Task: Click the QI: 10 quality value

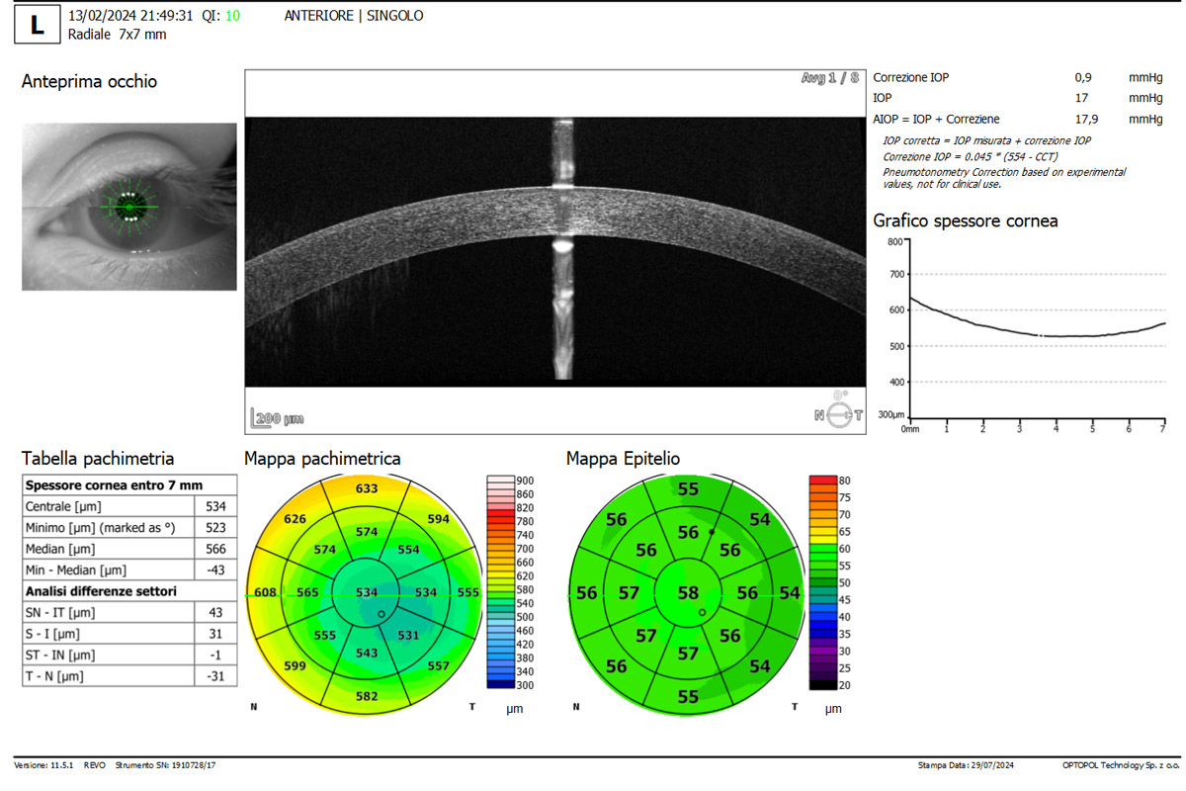Action: pyautogui.click(x=220, y=17)
